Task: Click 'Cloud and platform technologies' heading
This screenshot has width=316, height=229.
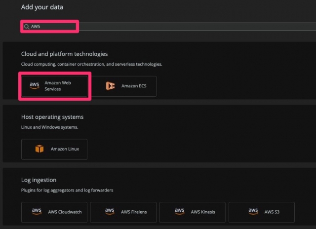Action: coord(65,54)
